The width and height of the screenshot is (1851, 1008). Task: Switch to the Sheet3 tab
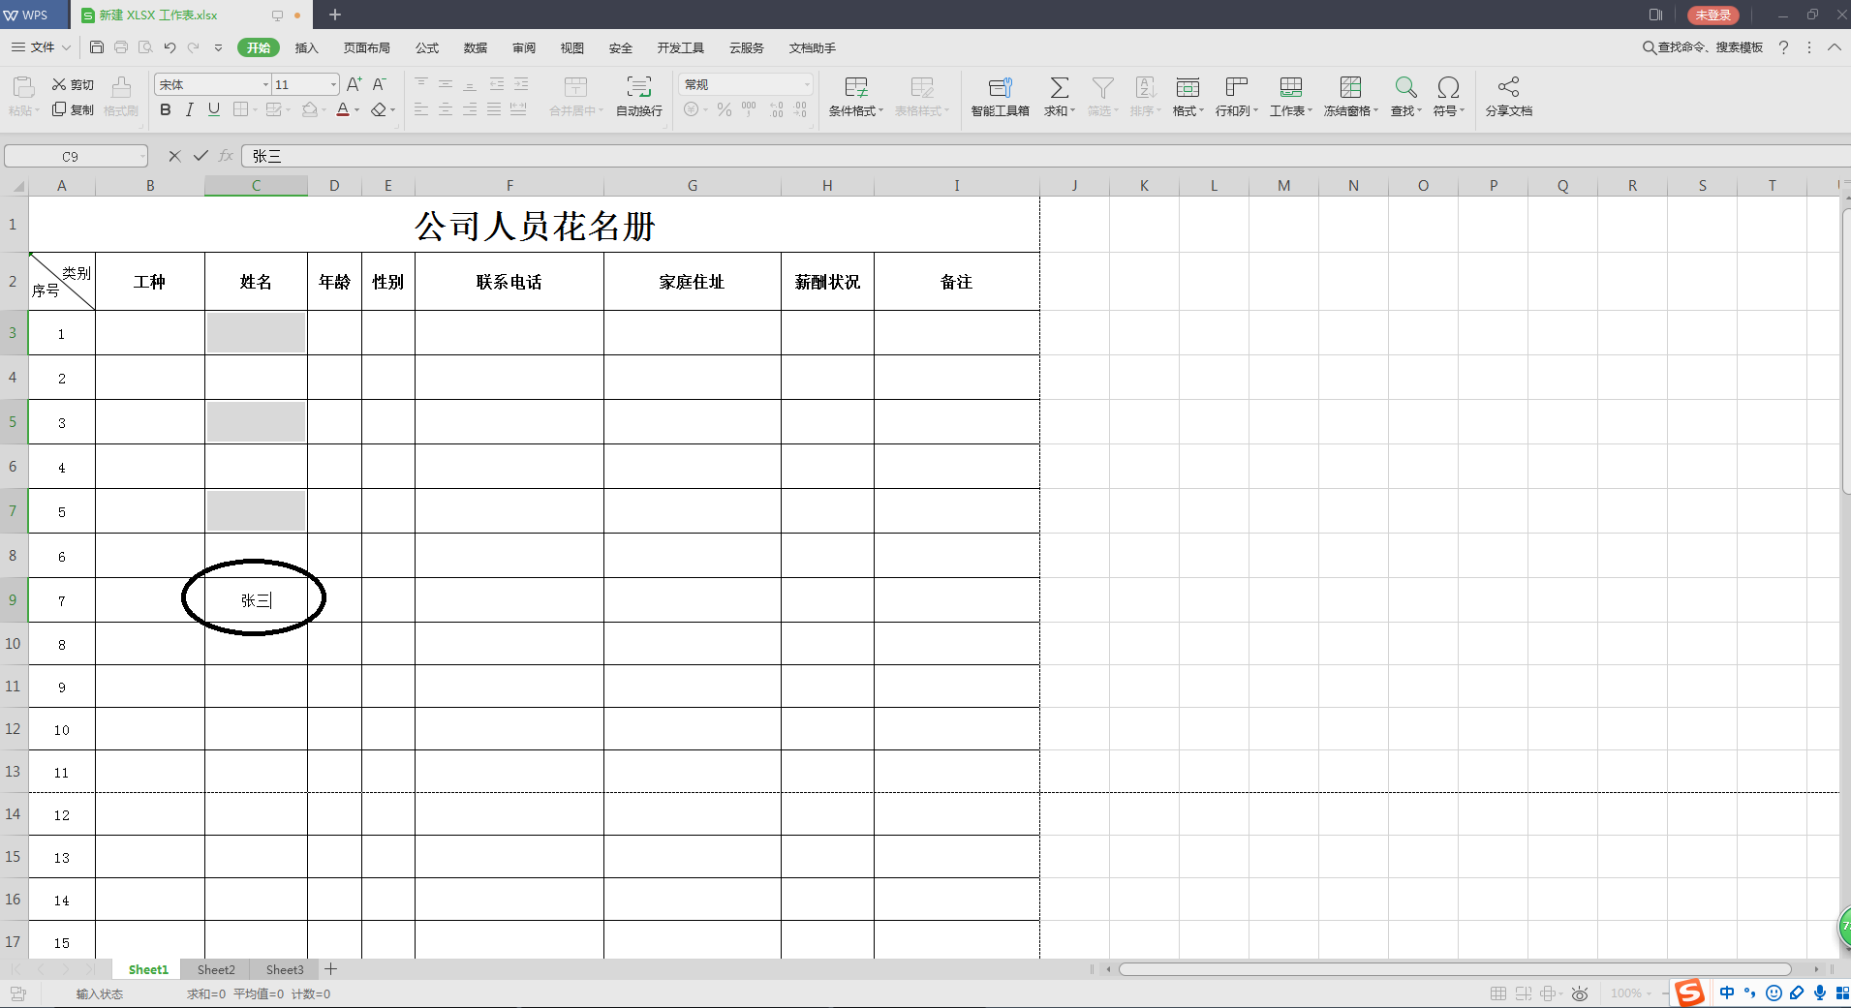[285, 969]
